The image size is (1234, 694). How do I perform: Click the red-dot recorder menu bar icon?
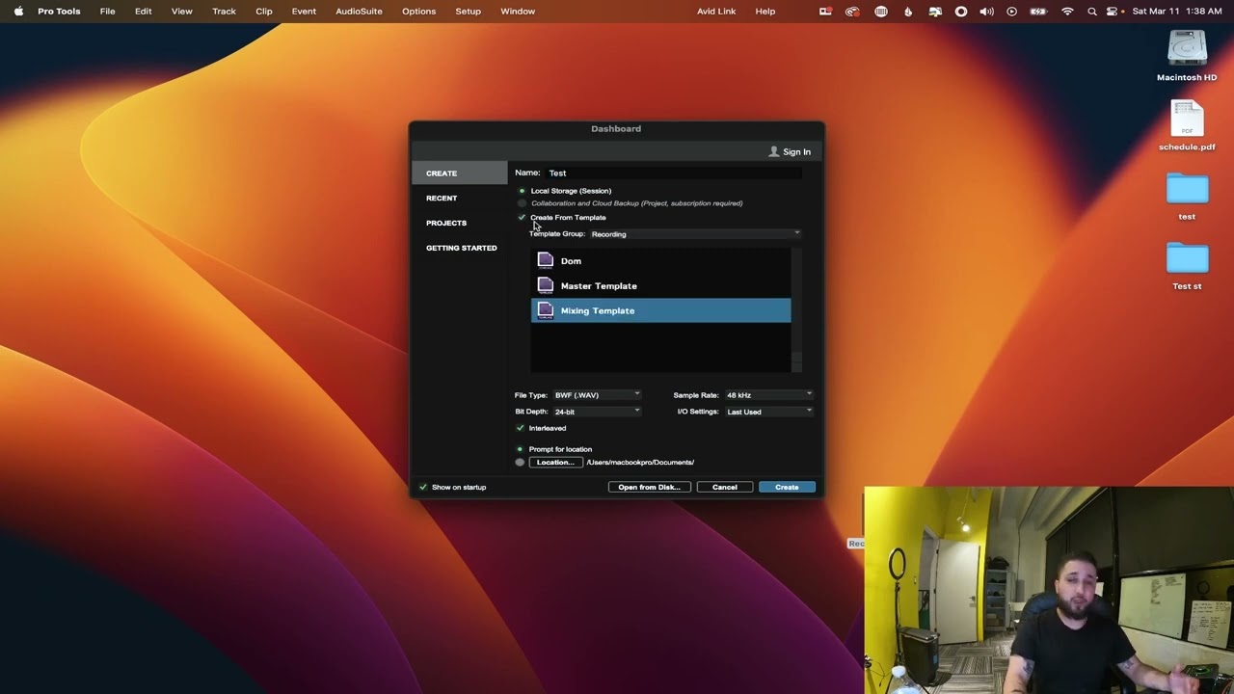[825, 12]
